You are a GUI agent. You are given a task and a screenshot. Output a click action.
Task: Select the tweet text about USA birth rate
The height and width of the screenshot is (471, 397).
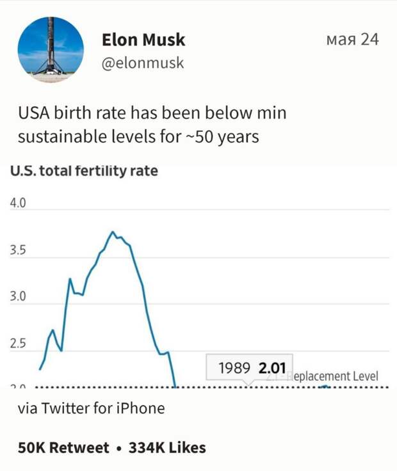tap(152, 124)
